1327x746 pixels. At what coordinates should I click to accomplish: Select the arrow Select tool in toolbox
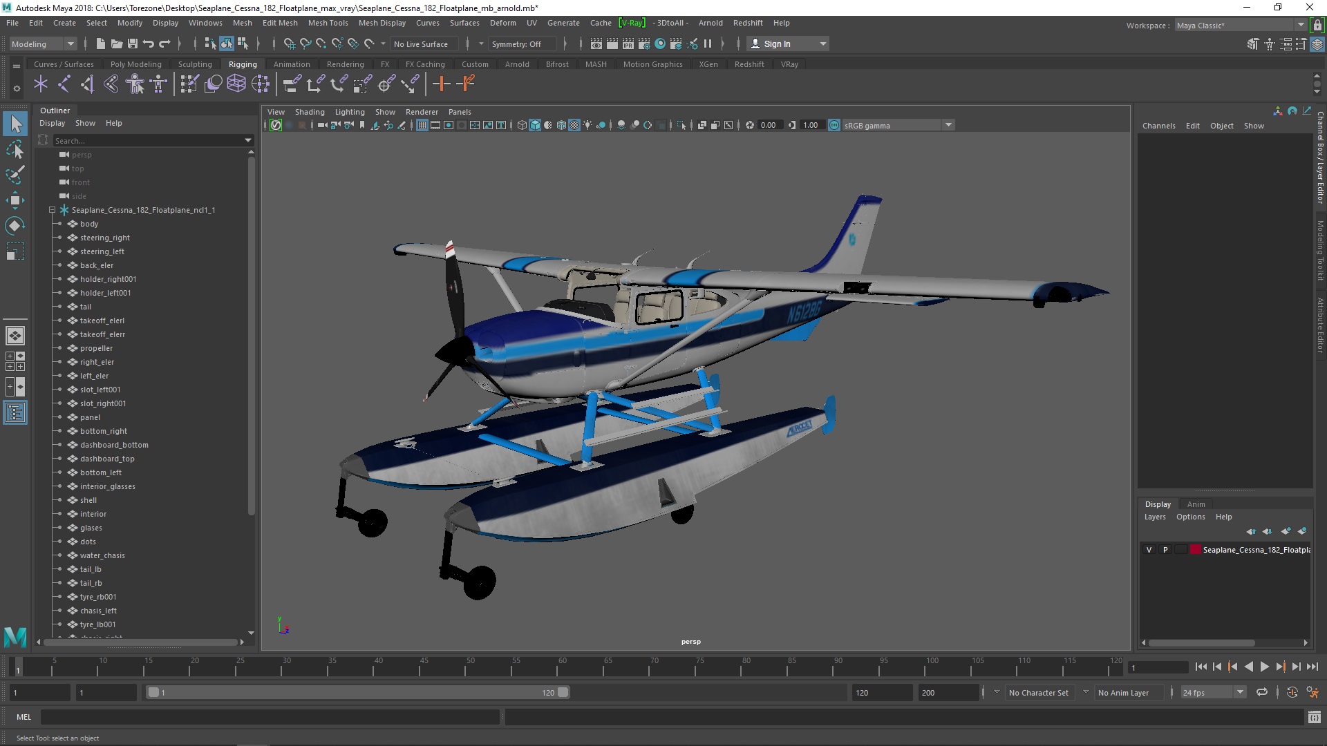pyautogui.click(x=15, y=124)
